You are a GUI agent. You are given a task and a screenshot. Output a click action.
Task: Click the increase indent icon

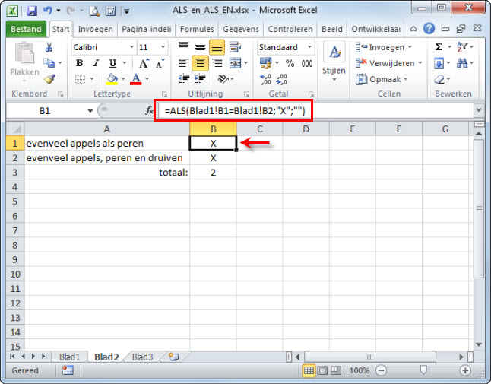pos(200,79)
